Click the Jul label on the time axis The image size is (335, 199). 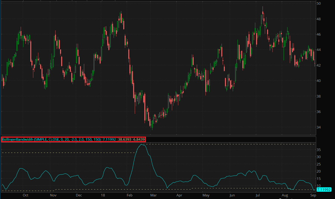[x=258, y=195]
